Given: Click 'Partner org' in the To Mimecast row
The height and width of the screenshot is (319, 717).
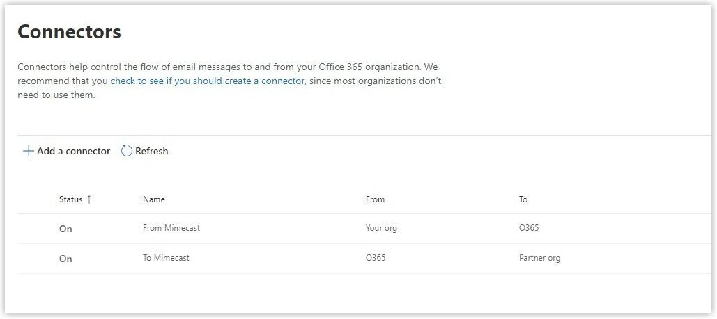Looking at the screenshot, I should [x=539, y=258].
